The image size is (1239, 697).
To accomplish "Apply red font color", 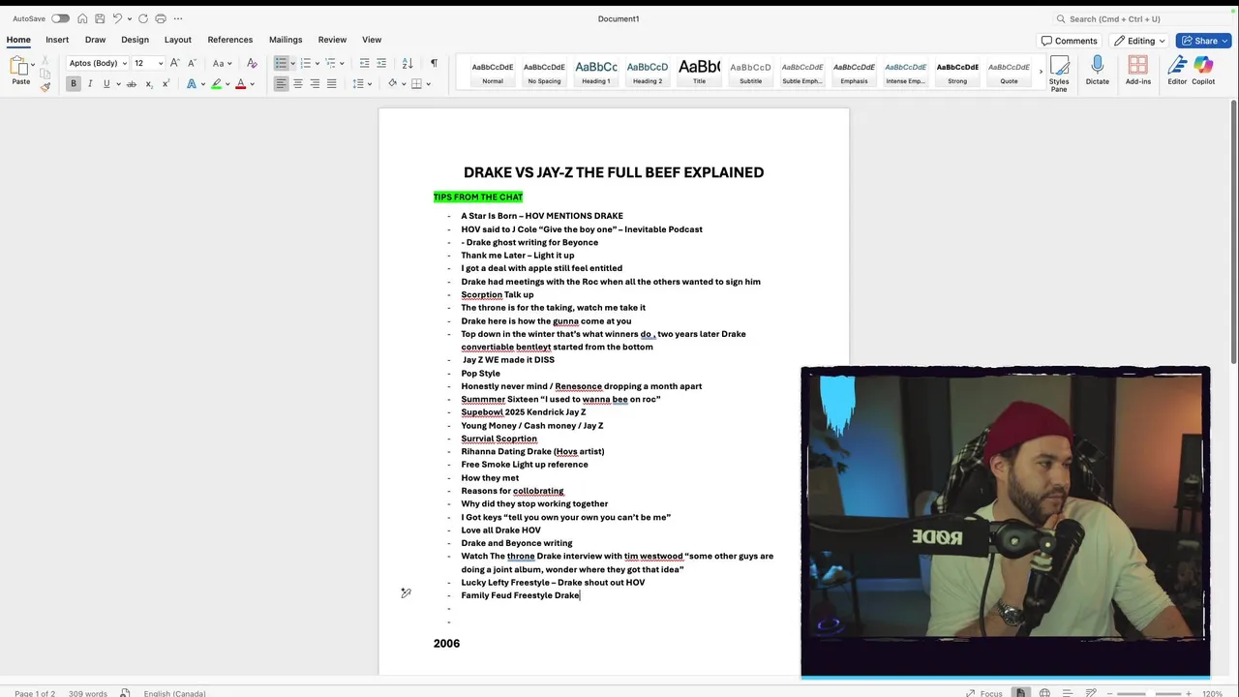I will [241, 84].
